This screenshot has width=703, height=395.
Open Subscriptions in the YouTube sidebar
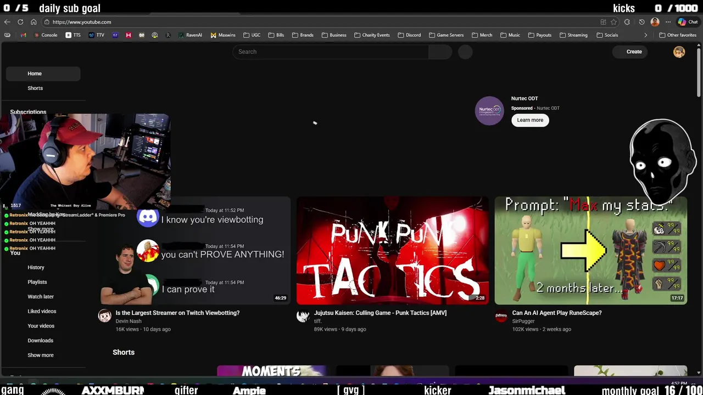click(28, 112)
